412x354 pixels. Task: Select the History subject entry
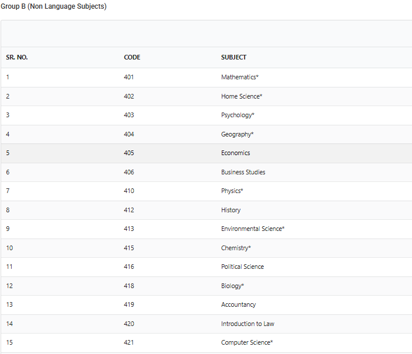231,210
